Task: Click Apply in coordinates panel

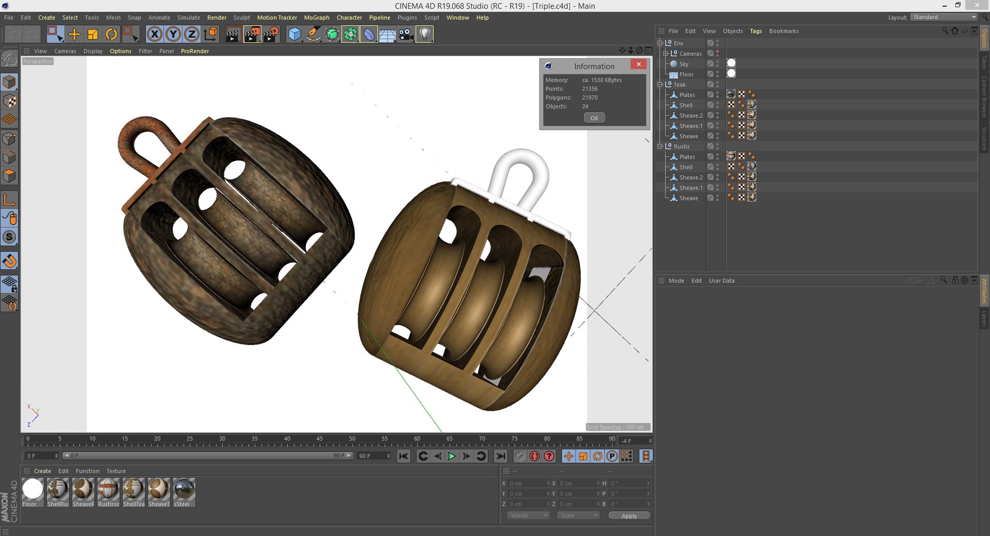Action: pyautogui.click(x=629, y=516)
